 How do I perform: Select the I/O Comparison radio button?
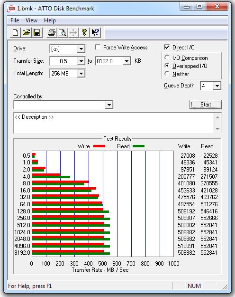[167, 57]
